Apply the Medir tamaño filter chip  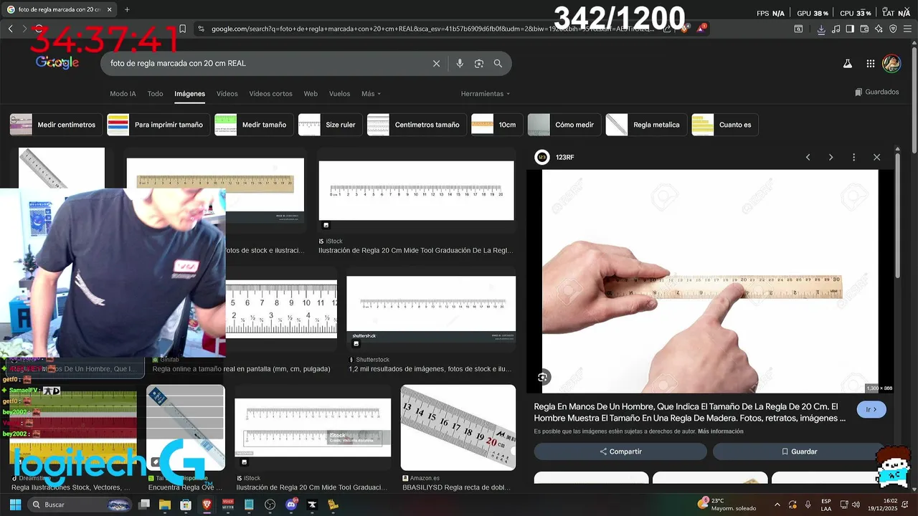(x=254, y=125)
